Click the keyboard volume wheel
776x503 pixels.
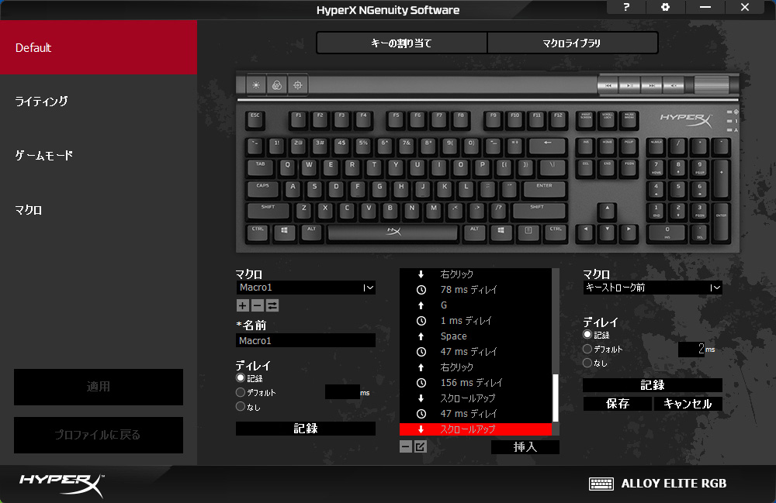coord(711,85)
